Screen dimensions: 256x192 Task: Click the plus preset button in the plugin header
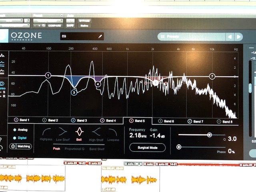tap(39, 26)
